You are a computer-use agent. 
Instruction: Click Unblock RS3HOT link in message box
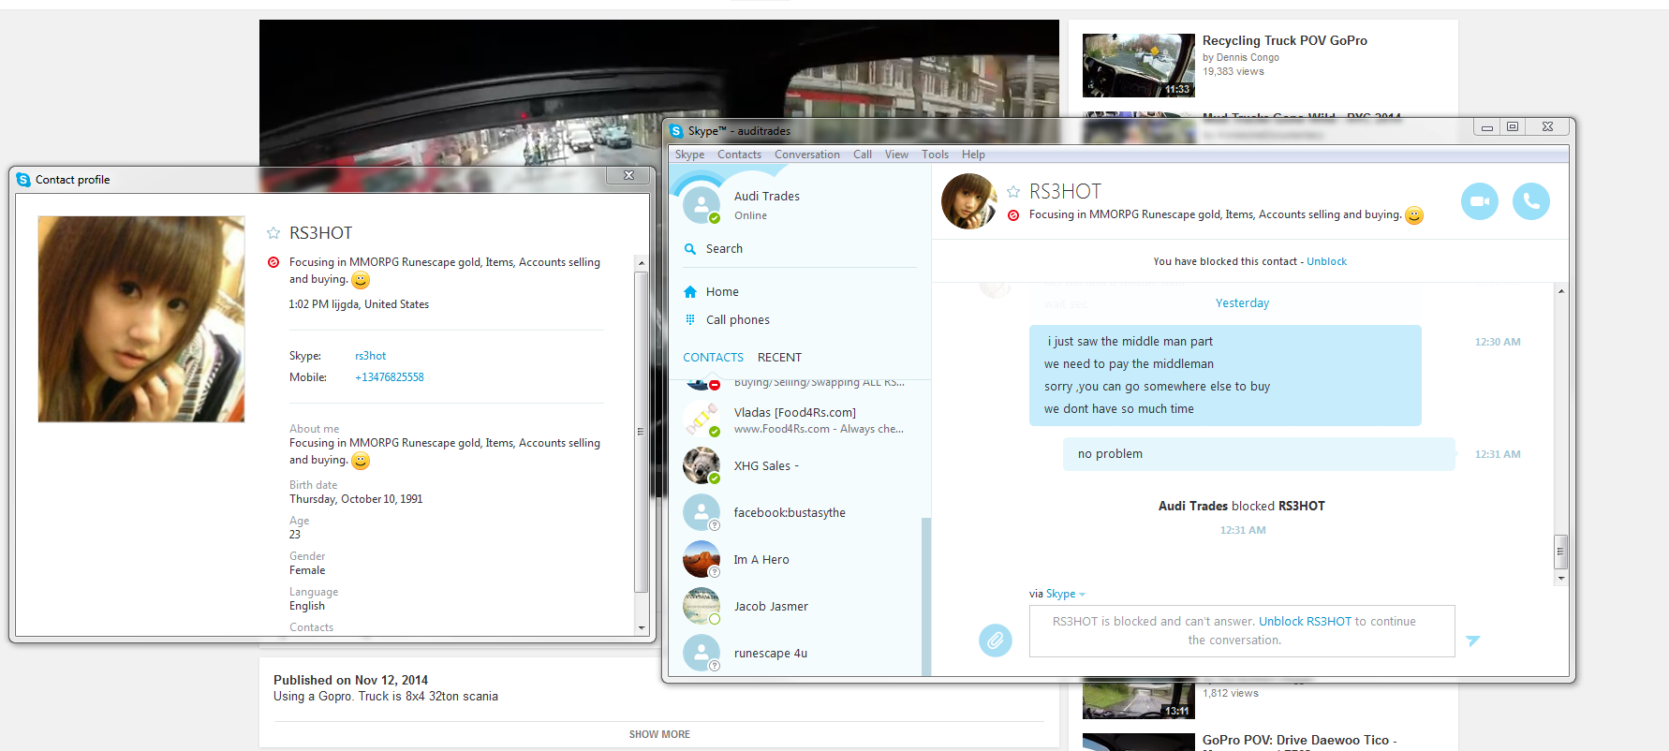(x=1305, y=622)
